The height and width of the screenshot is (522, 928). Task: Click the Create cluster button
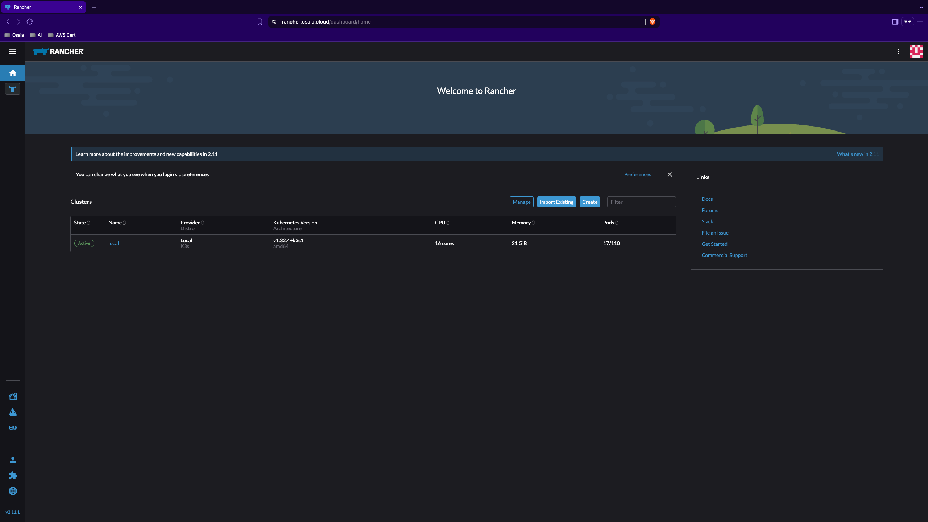589,202
